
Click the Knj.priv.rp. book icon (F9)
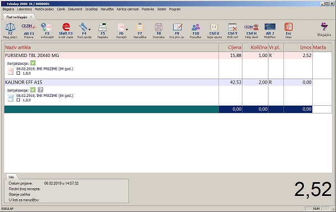pos(178,27)
